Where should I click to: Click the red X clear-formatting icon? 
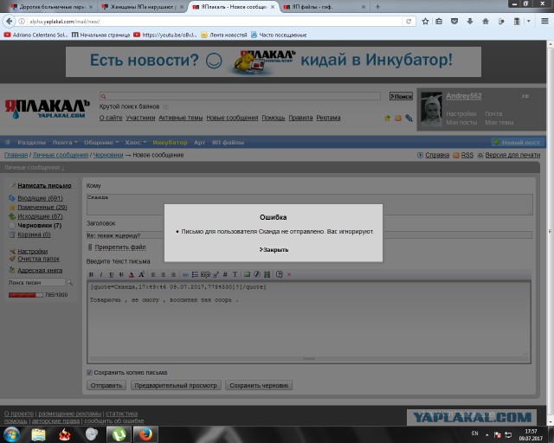click(289, 274)
